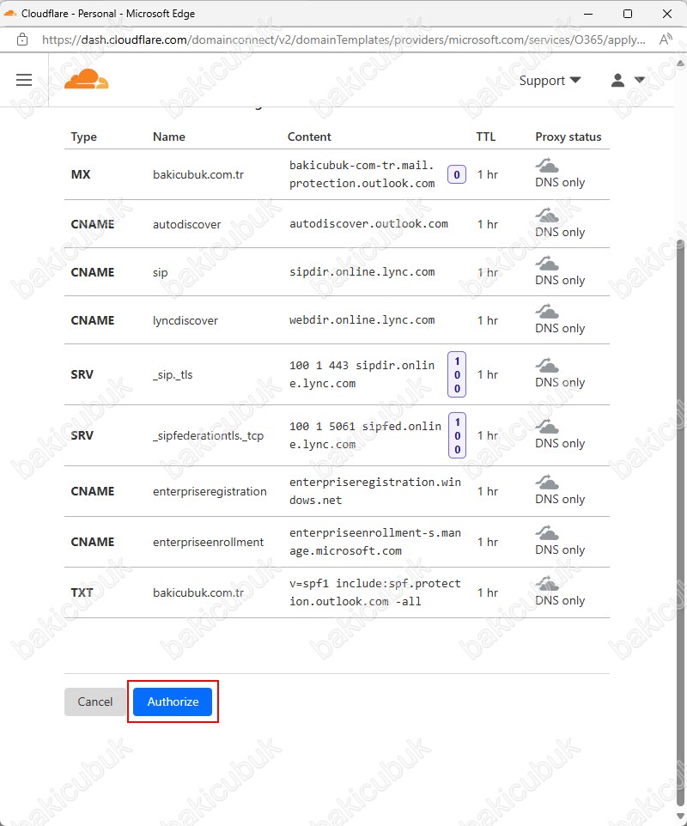Click the priority badge in _sip._tls row
This screenshot has width=687, height=826.
click(457, 374)
